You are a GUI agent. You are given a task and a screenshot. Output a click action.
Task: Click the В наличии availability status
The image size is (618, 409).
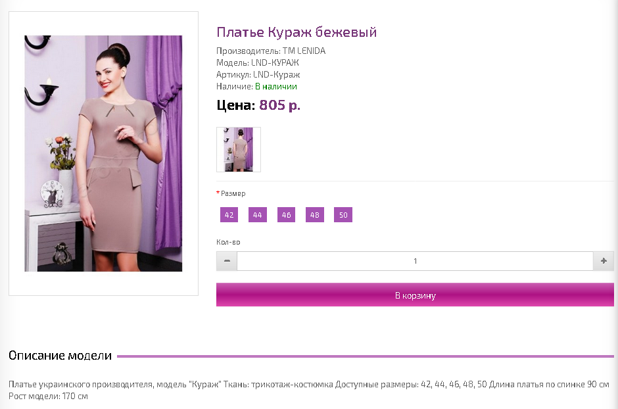276,86
